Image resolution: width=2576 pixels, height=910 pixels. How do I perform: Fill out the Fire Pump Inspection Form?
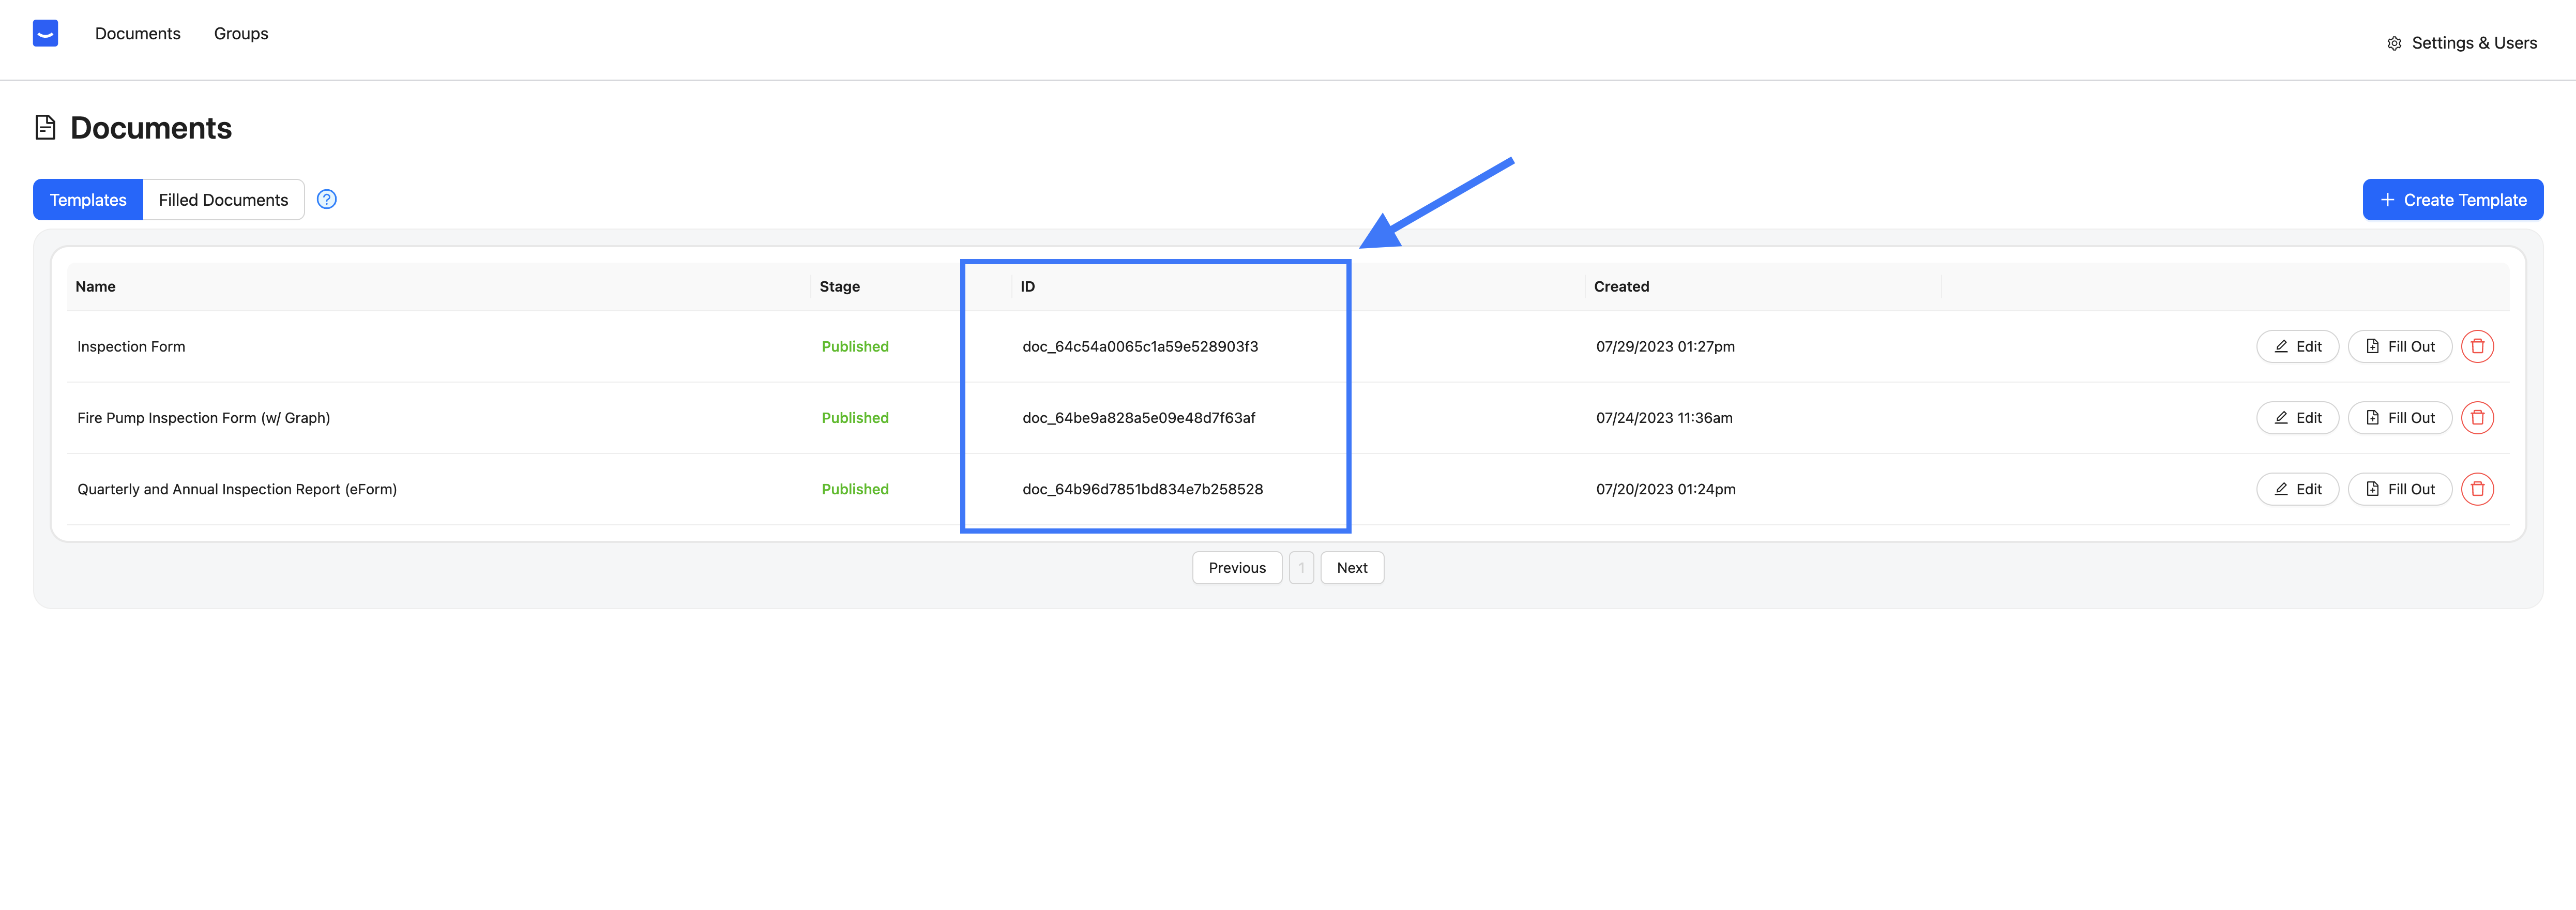(2399, 418)
